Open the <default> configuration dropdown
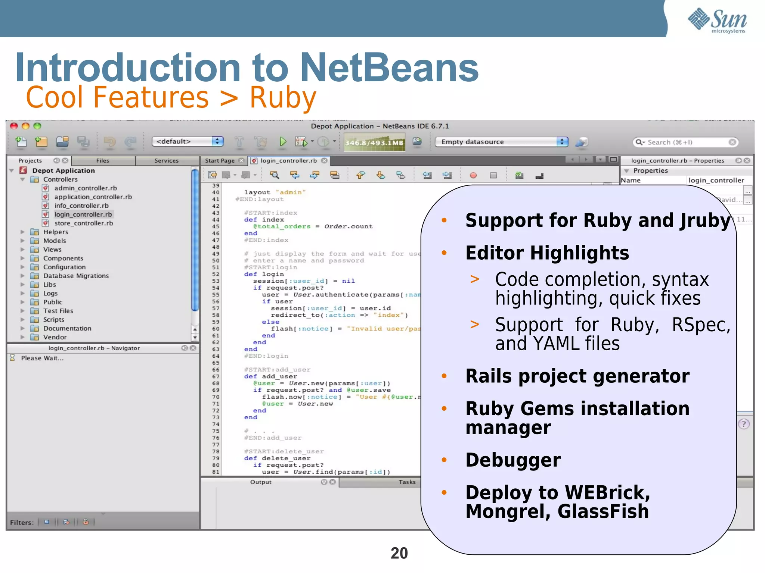Screen dimensions: 765x573 [x=188, y=141]
